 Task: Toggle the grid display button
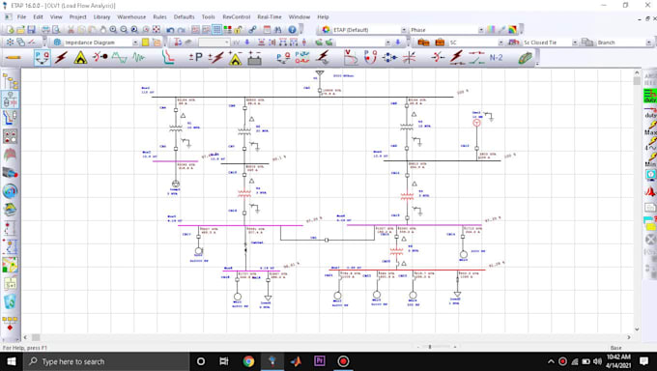[x=217, y=30]
